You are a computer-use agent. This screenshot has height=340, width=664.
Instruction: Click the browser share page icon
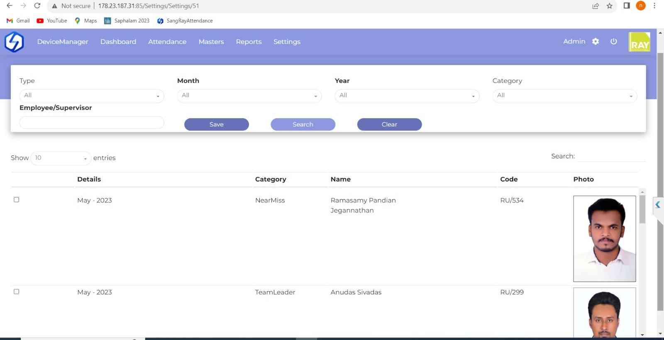[596, 6]
